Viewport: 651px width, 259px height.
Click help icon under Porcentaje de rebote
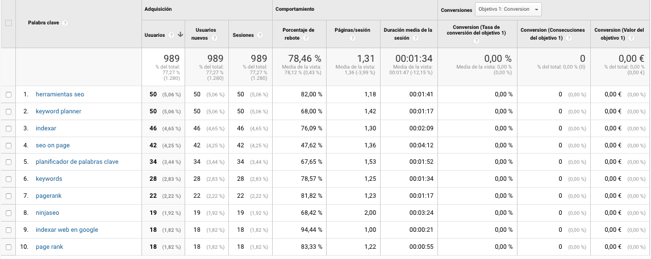point(306,39)
